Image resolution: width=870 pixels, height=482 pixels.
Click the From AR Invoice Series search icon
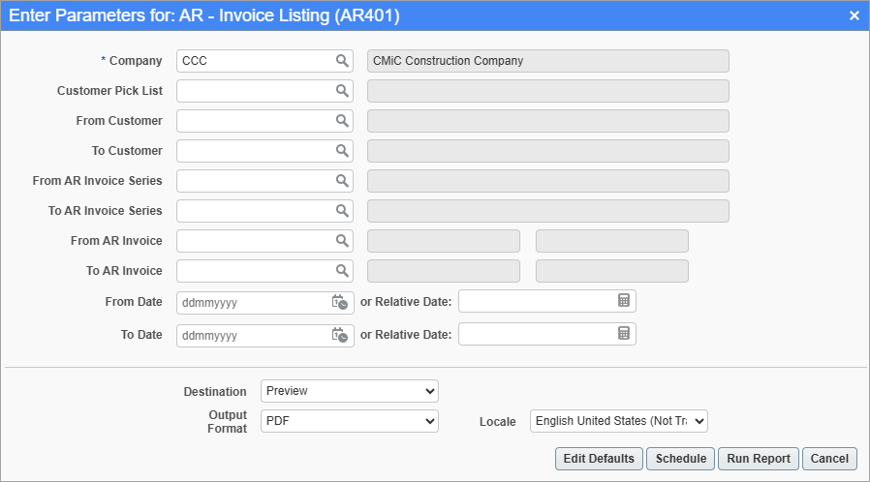(x=342, y=181)
